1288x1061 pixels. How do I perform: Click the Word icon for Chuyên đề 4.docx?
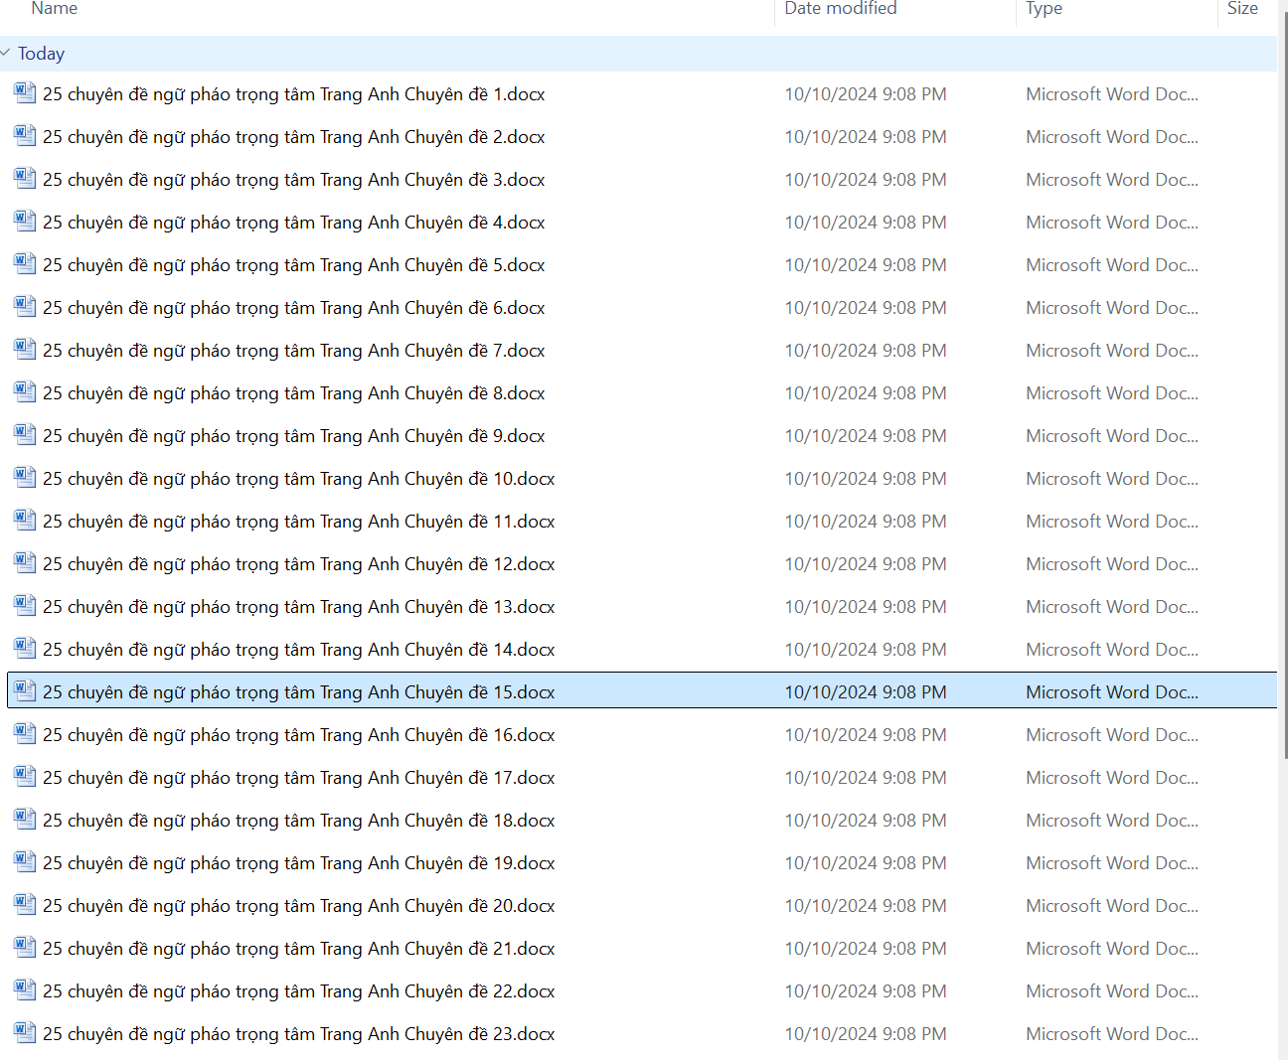click(25, 222)
